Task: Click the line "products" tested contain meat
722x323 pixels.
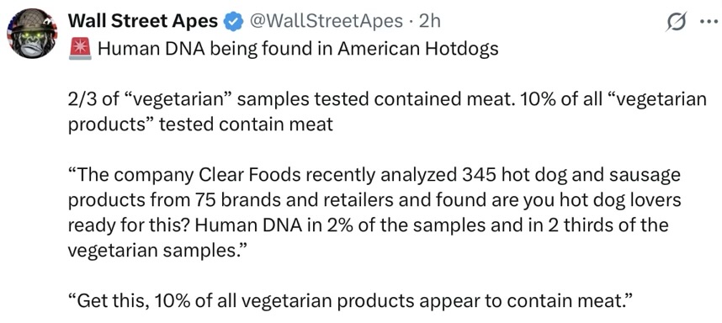Action: 200,124
